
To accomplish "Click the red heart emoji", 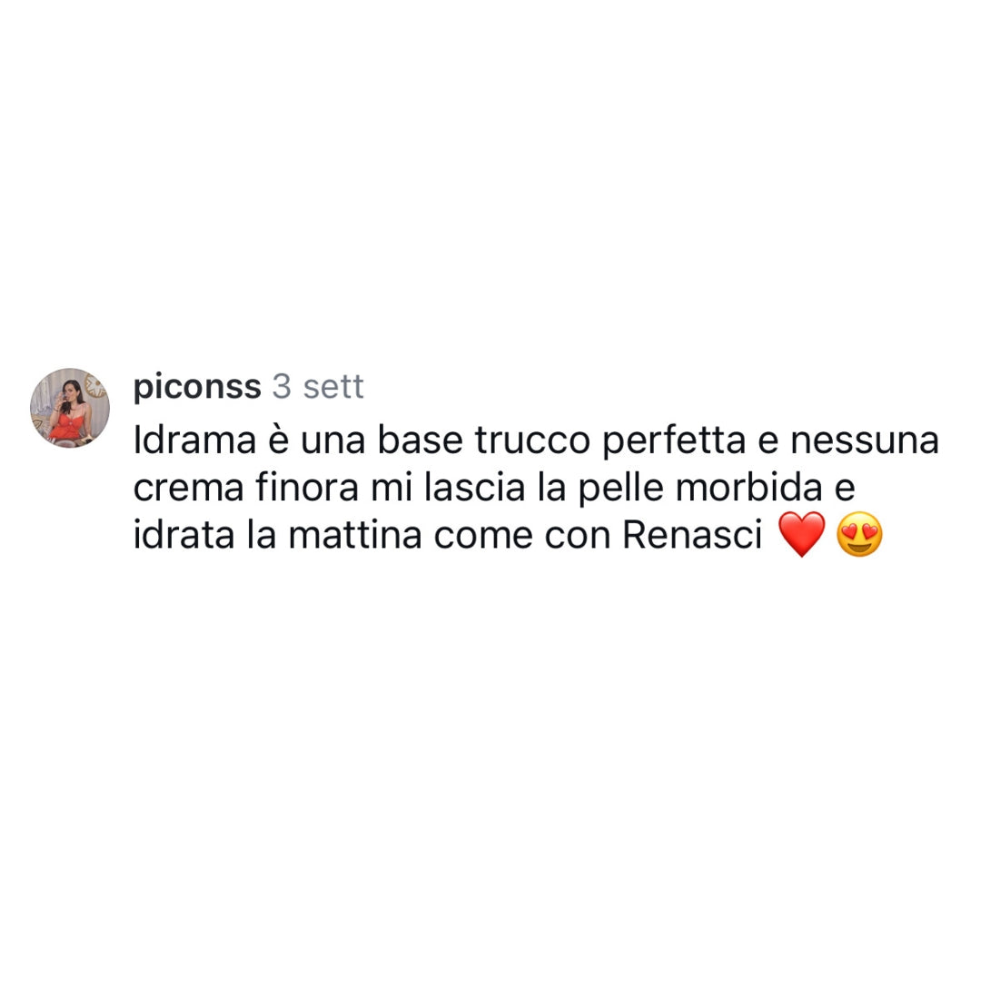I will [801, 534].
